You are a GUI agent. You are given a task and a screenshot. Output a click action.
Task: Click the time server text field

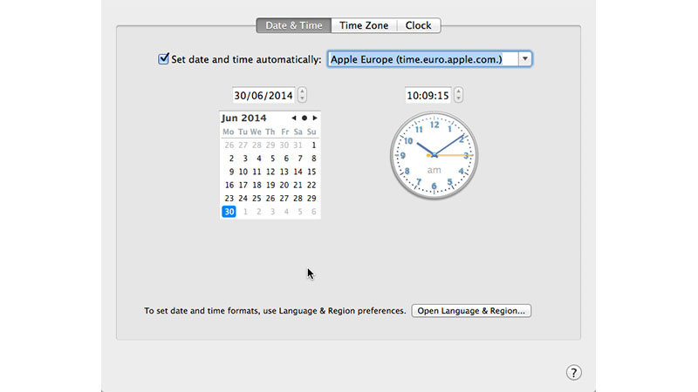click(x=421, y=59)
